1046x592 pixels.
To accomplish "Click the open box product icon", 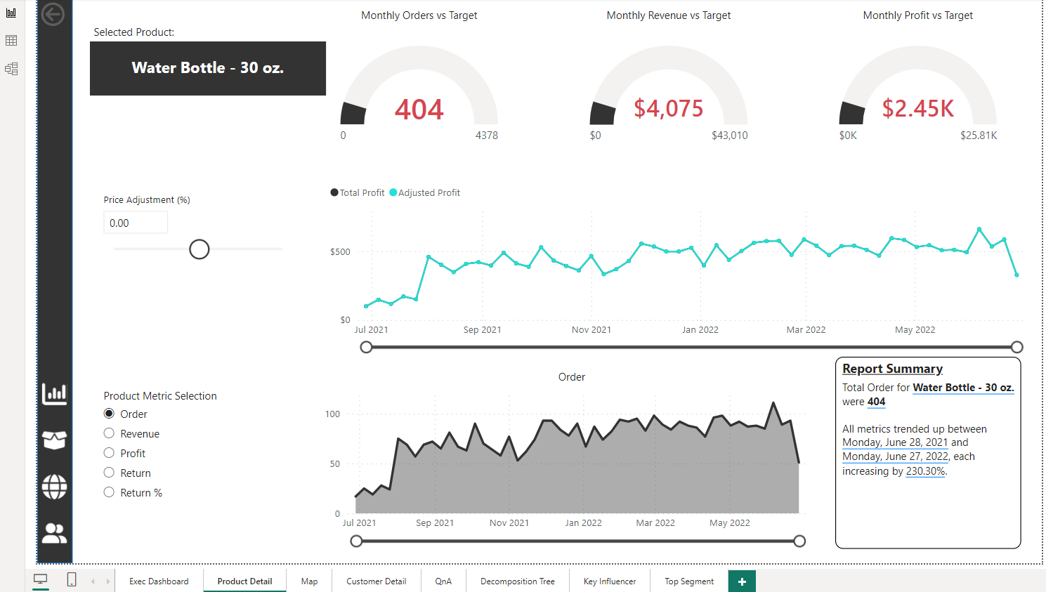I will [x=54, y=440].
